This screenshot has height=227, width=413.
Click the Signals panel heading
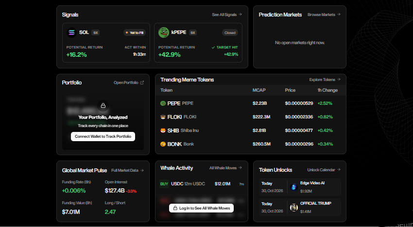click(70, 15)
